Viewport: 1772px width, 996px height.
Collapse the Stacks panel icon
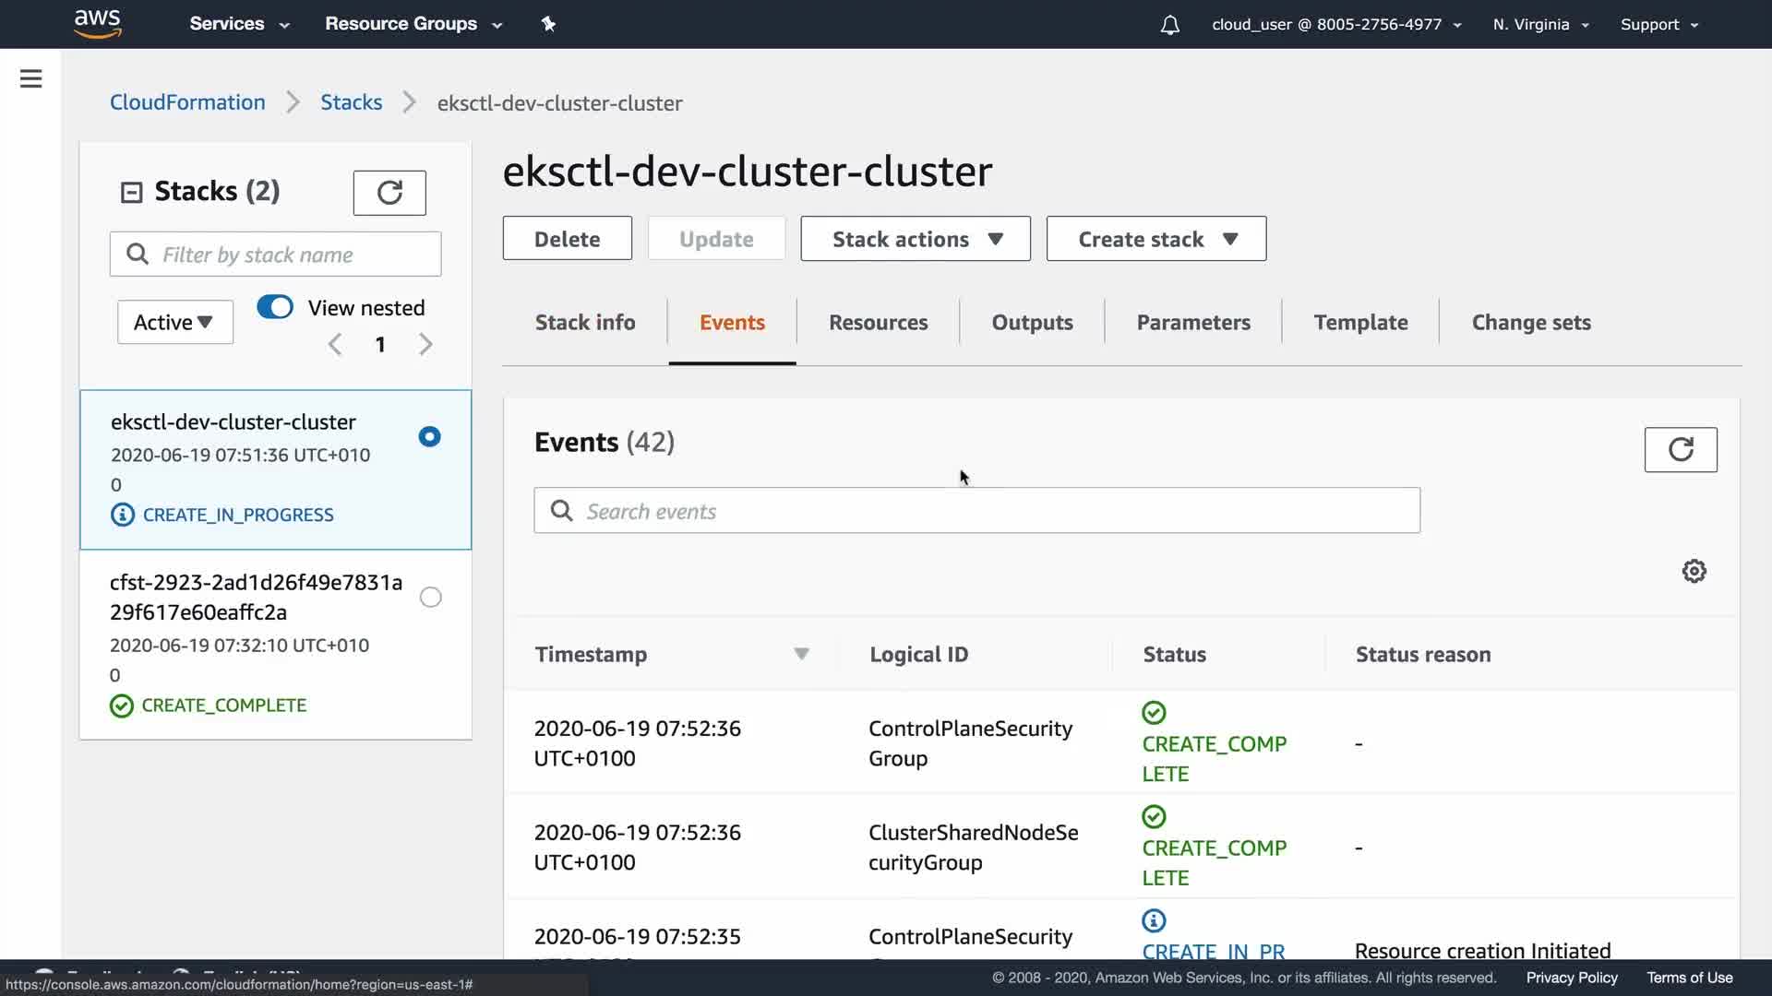click(132, 192)
